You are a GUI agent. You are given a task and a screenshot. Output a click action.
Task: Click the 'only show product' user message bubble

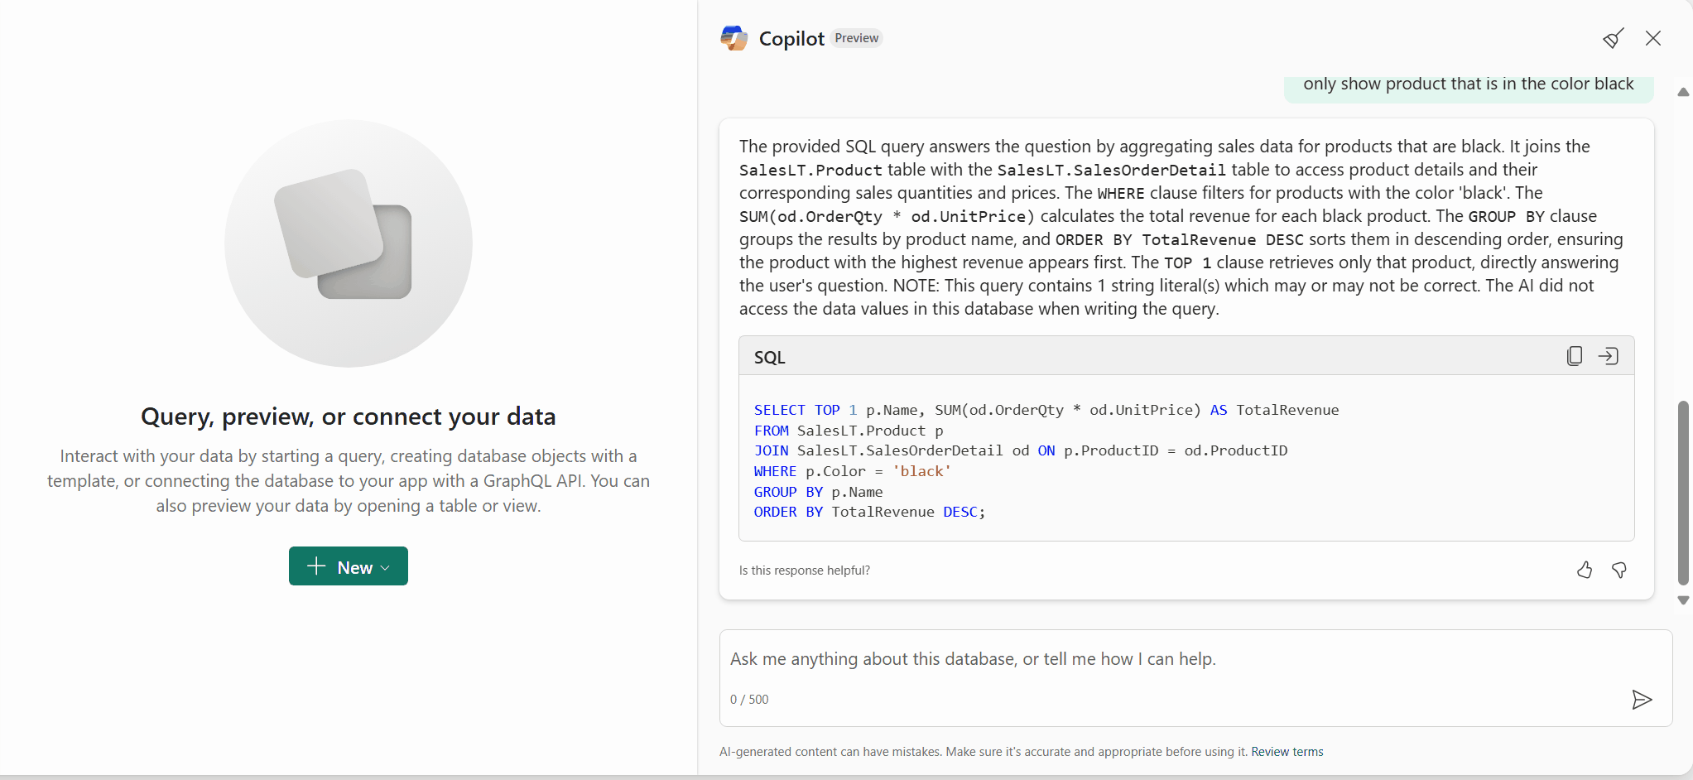1469,84
